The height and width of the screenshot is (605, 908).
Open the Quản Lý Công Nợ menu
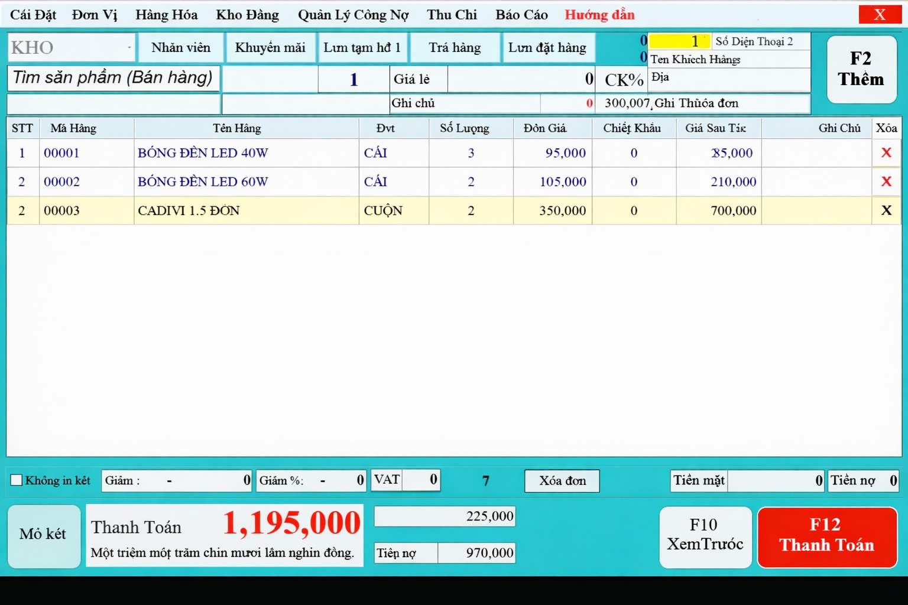tap(353, 15)
